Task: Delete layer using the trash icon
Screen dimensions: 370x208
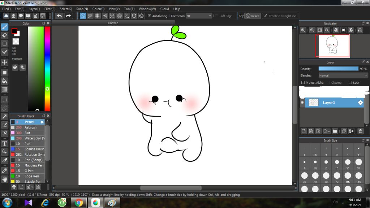Action: click(x=360, y=131)
